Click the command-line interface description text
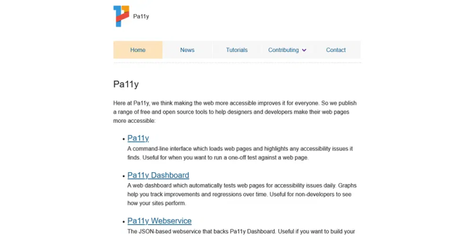Viewport: 472px width, 236px height. 240,153
